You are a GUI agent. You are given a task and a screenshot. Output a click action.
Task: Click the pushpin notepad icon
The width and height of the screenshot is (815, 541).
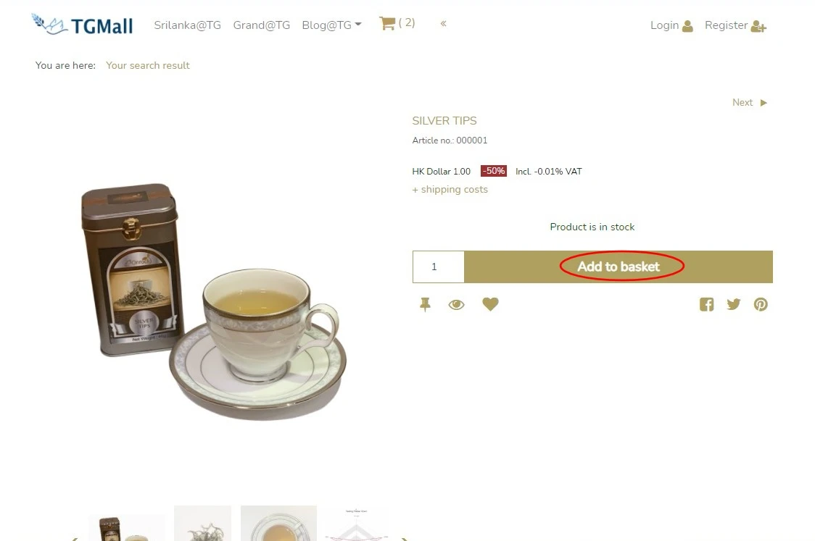[x=425, y=304]
